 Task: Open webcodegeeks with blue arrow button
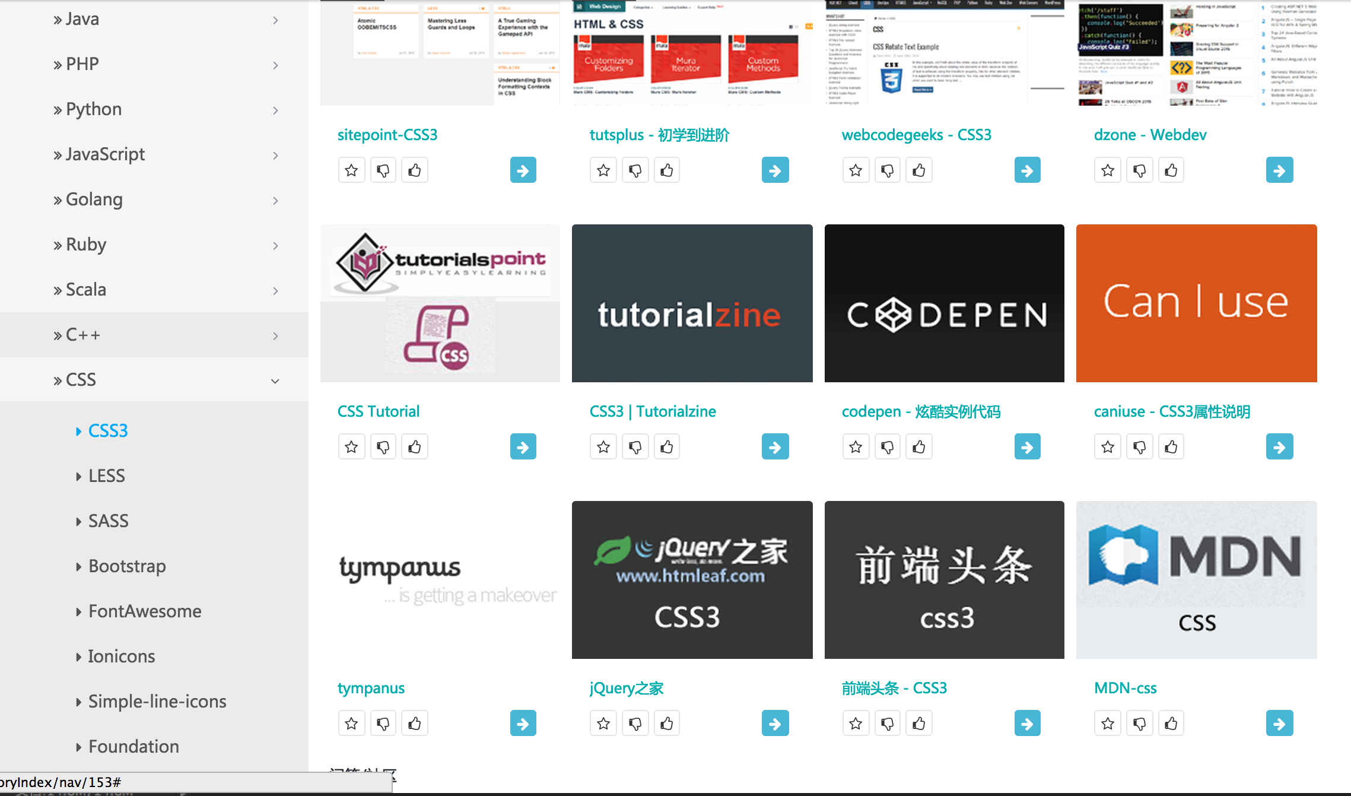point(1028,170)
